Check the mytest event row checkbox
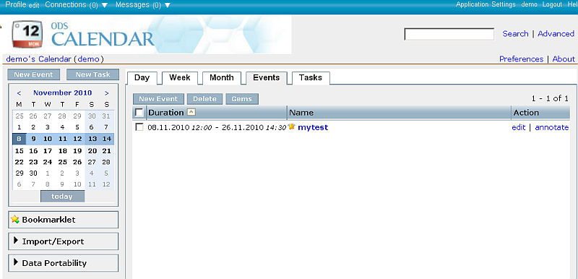Image resolution: width=578 pixels, height=279 pixels. click(139, 127)
